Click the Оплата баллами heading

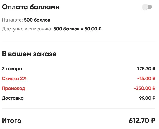31,7
